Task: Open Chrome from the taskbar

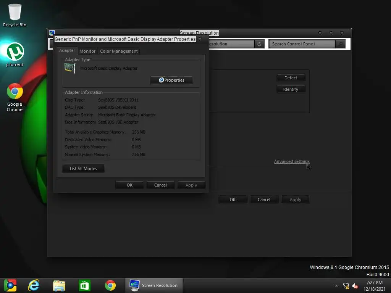Action: tap(110, 285)
